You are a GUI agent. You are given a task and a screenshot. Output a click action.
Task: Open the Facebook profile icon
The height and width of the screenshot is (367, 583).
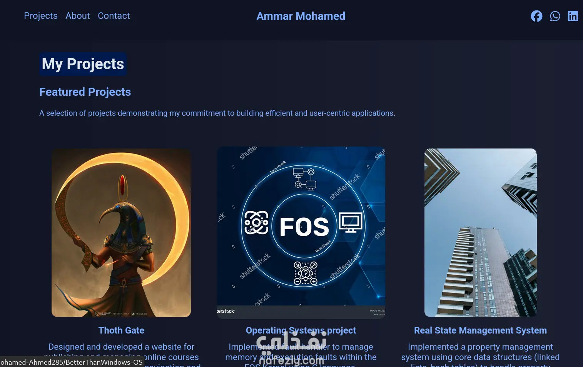(x=536, y=16)
